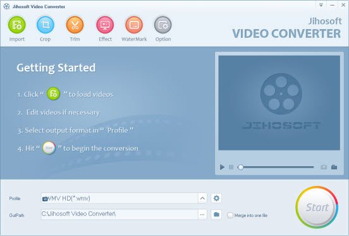Close the Jihosoft Video Converter window
This screenshot has height=236, width=349.
click(x=343, y=5)
